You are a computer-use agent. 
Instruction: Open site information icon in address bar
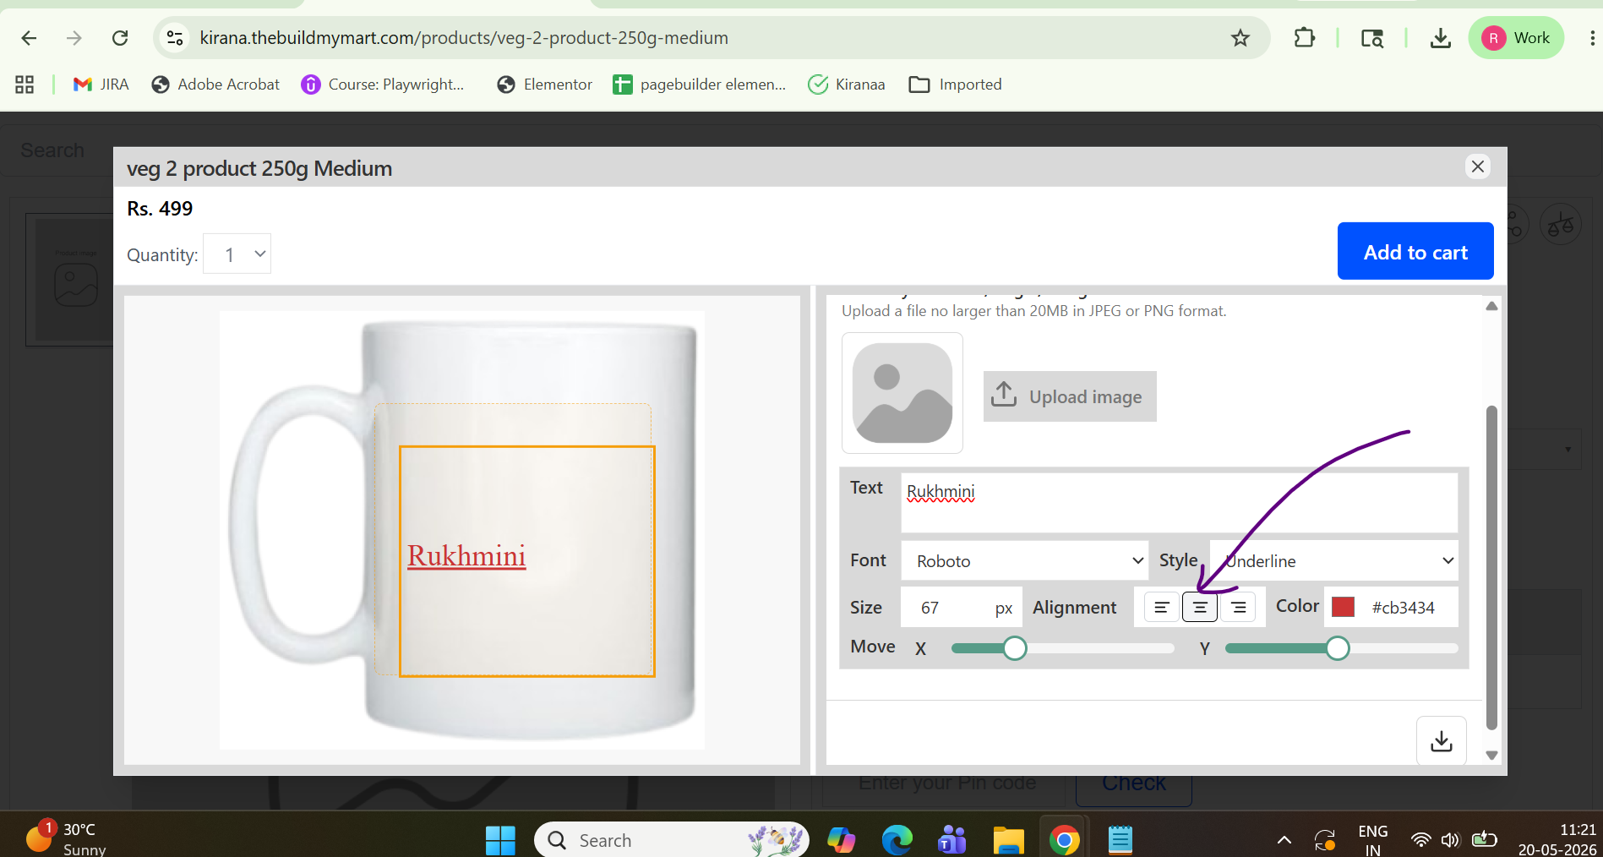[175, 38]
